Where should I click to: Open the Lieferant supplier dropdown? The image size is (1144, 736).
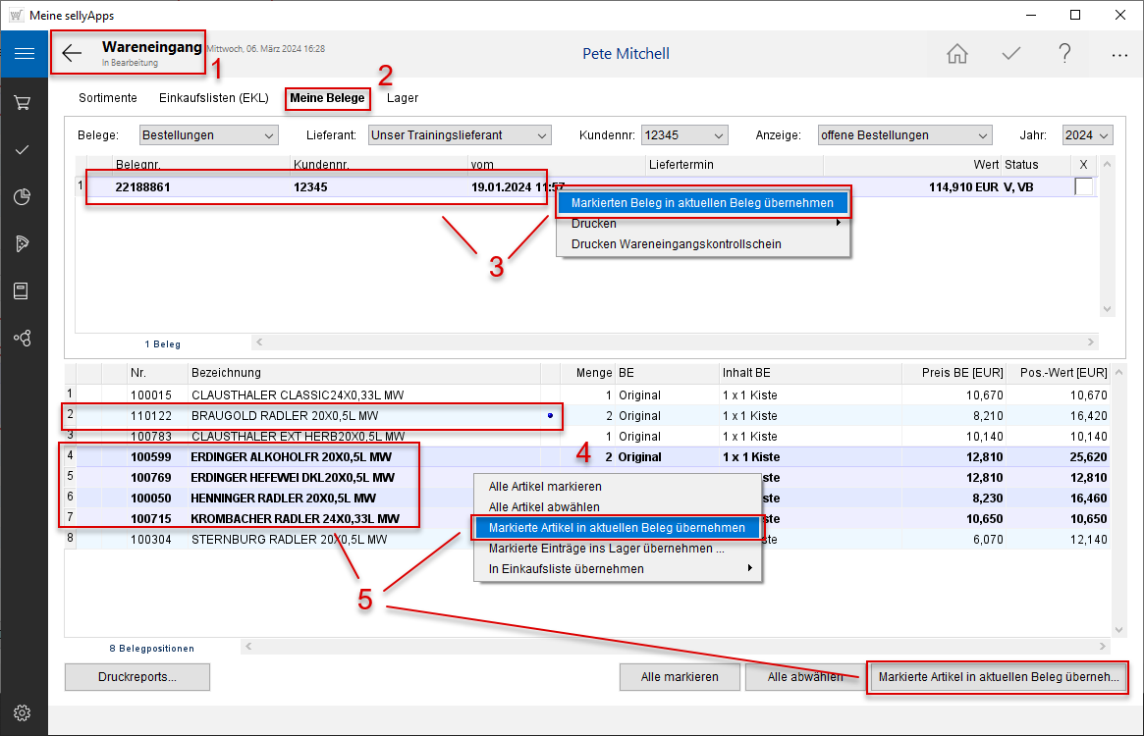tap(460, 135)
